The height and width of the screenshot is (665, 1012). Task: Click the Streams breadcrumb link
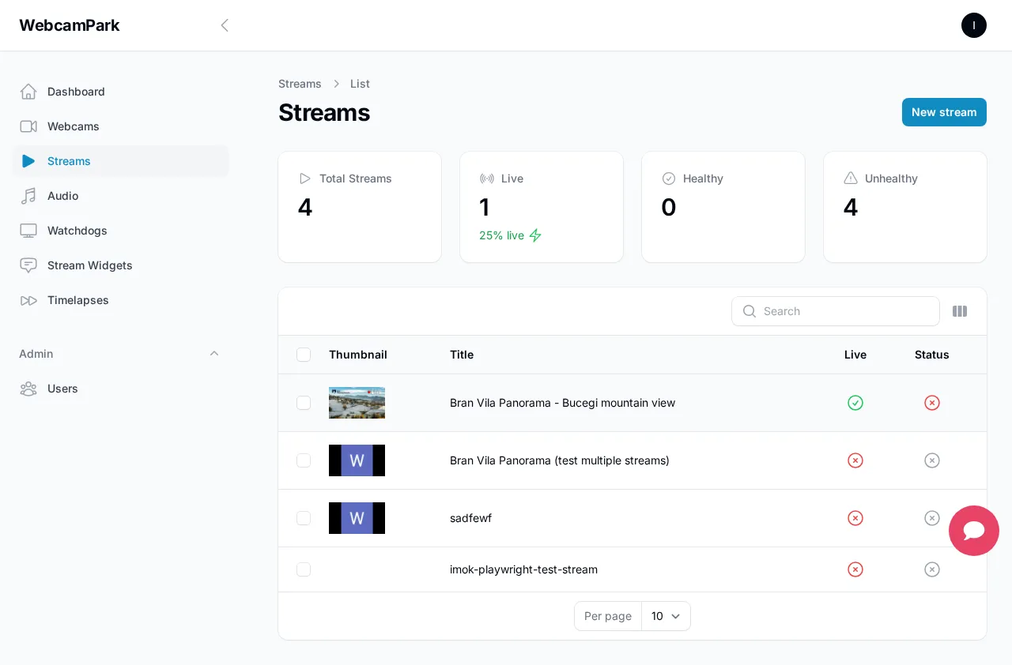tap(300, 84)
